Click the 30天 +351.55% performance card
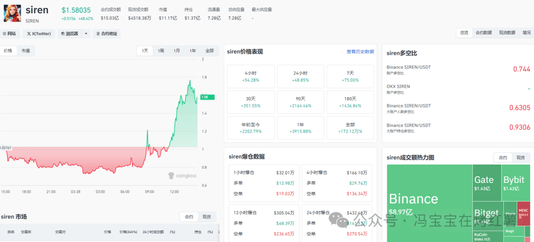Viewport: 534px width, 242px height. pyautogui.click(x=251, y=103)
